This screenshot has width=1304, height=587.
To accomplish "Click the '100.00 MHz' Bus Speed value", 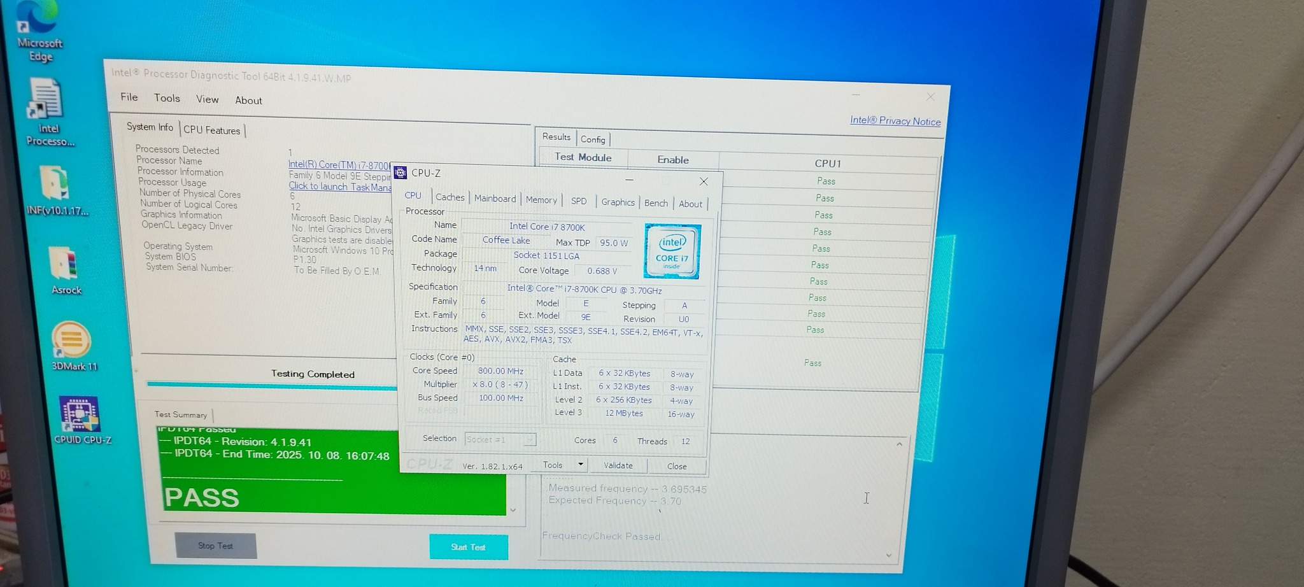I will tap(501, 398).
